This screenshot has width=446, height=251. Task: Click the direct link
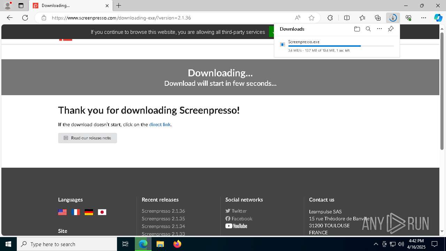[x=160, y=124]
